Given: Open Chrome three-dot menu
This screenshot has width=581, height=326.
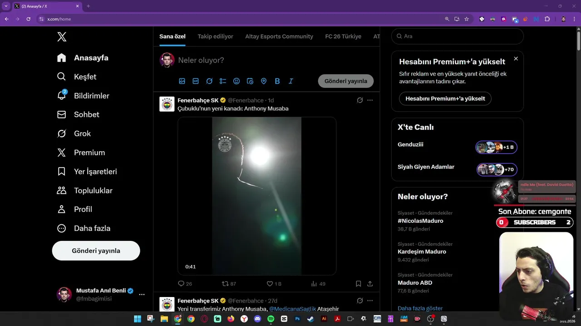Looking at the screenshot, I should pyautogui.click(x=574, y=19).
